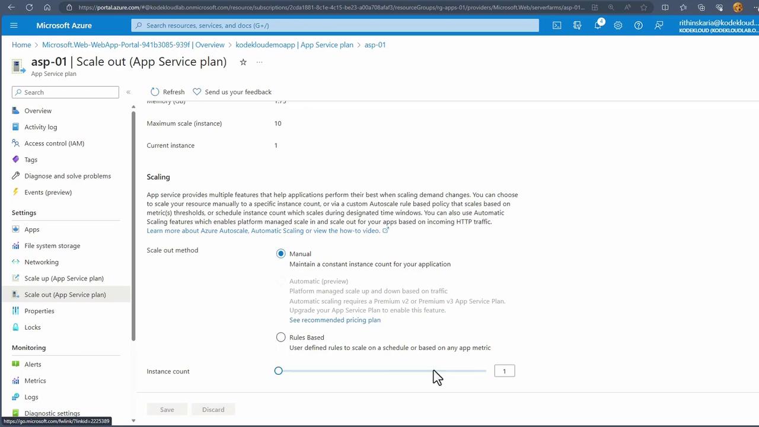759x427 pixels.
Task: Click See recommended pricing plan link
Action: 335,320
